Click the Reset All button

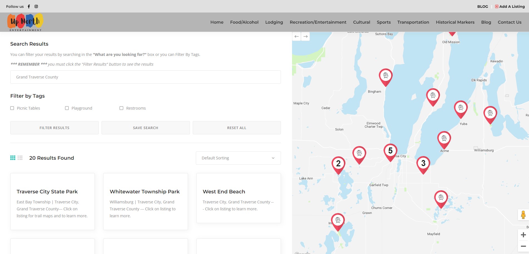237,128
